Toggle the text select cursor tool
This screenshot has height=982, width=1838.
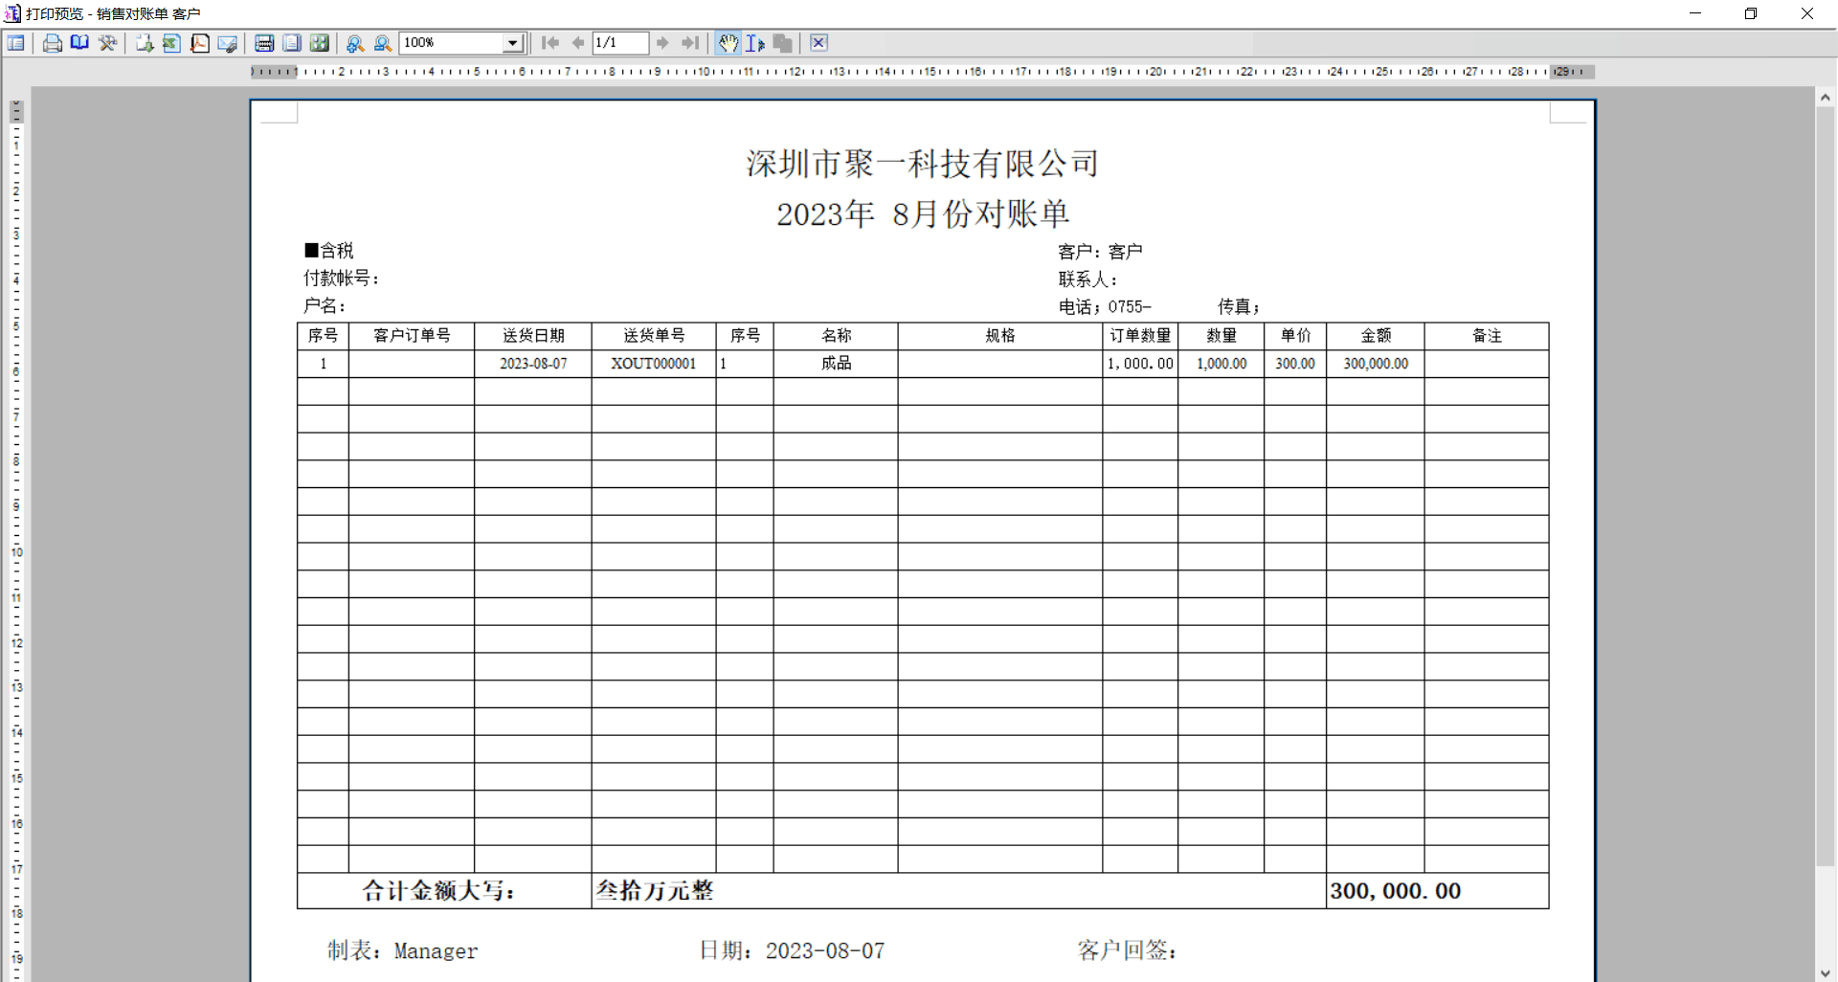[755, 43]
